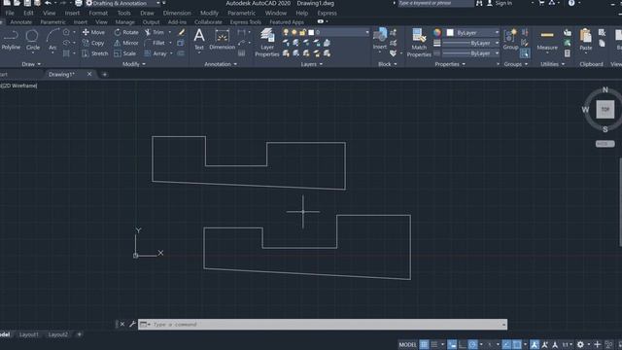
Task: Toggle 2D object snap in status bar
Action: tap(516, 344)
